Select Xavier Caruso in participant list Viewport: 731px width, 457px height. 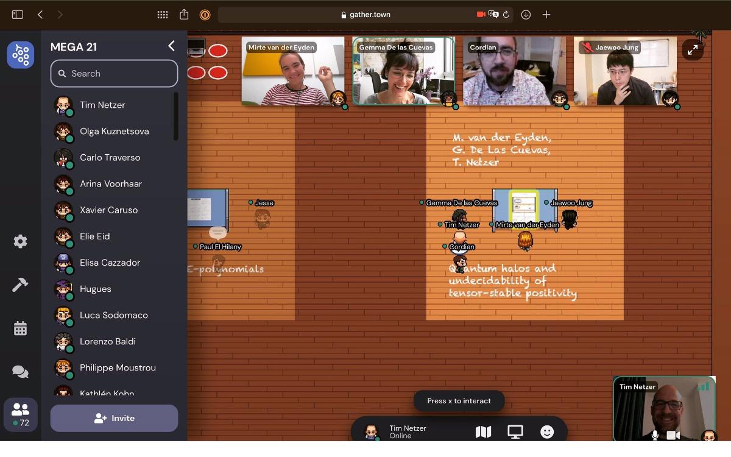(108, 210)
